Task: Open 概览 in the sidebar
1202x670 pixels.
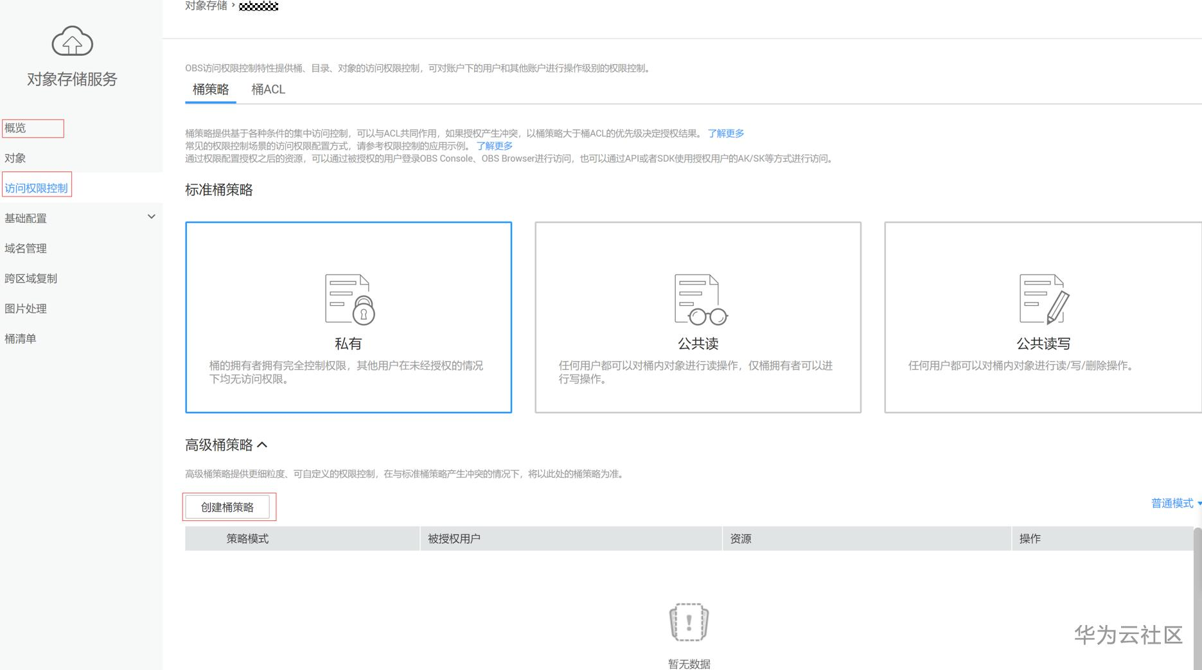Action: (x=15, y=128)
